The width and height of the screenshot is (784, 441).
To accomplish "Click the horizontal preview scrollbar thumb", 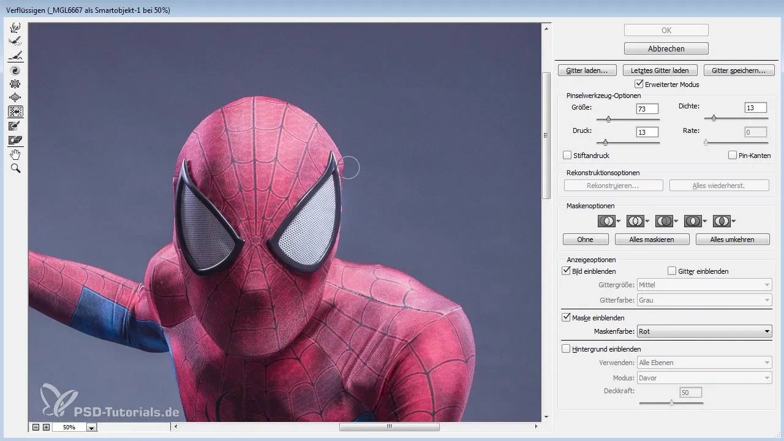I will 389,427.
